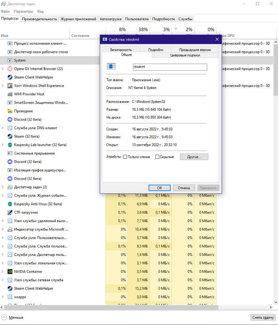Image resolution: width=278 pixels, height=325 pixels.
Task: Enable the Только чтение checkbox
Action: [x=125, y=157]
